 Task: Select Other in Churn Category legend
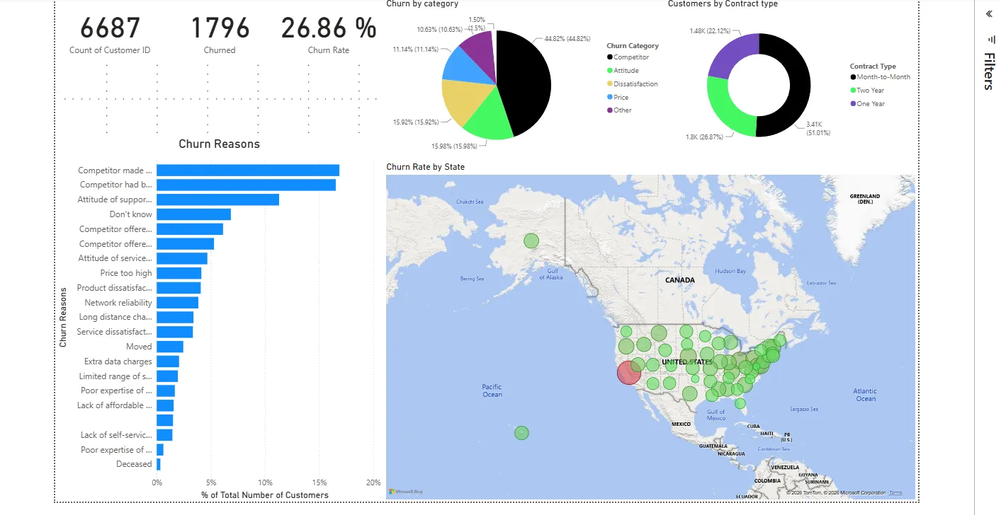pos(619,110)
